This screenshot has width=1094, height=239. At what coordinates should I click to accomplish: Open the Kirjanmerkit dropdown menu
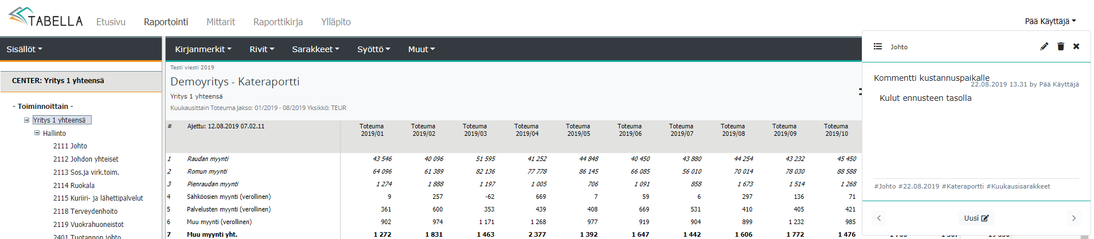point(203,49)
